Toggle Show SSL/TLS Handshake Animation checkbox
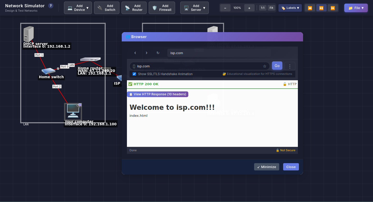This screenshot has height=202, width=373. coord(134,74)
